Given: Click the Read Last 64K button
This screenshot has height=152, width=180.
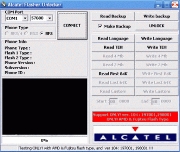Looking at the screenshot, I should tap(113, 82).
